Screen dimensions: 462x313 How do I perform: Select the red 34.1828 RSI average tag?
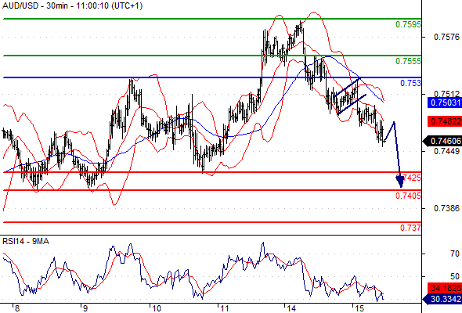[445, 288]
